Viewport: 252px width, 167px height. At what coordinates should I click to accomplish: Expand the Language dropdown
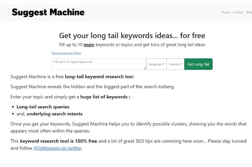pyautogui.click(x=156, y=64)
